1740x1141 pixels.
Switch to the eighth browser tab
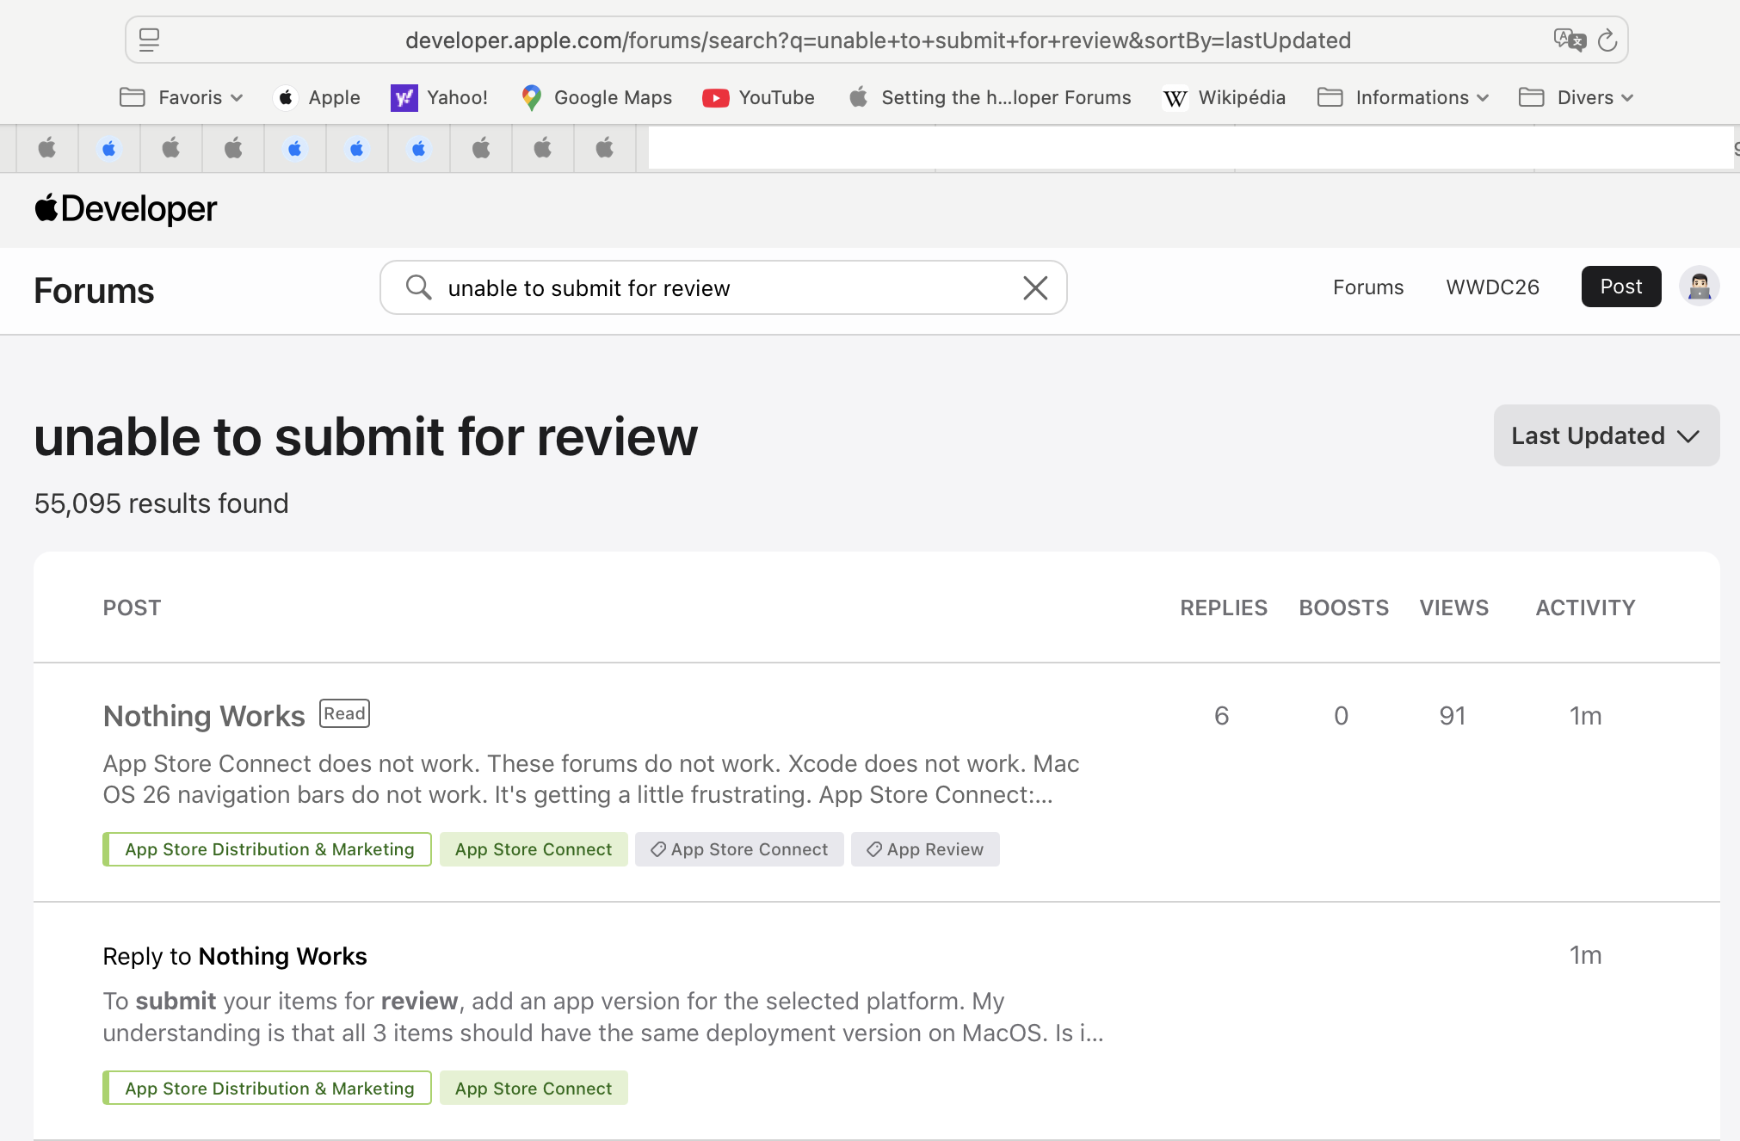point(481,149)
